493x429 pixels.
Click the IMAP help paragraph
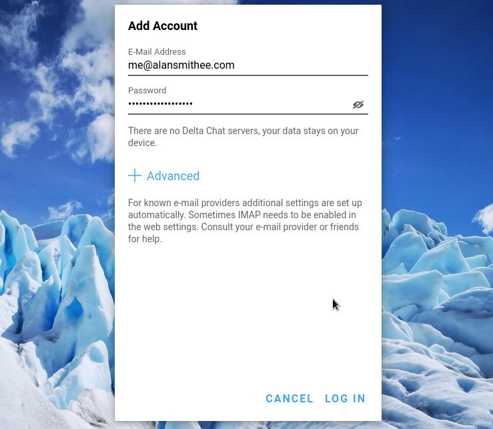pyautogui.click(x=245, y=221)
